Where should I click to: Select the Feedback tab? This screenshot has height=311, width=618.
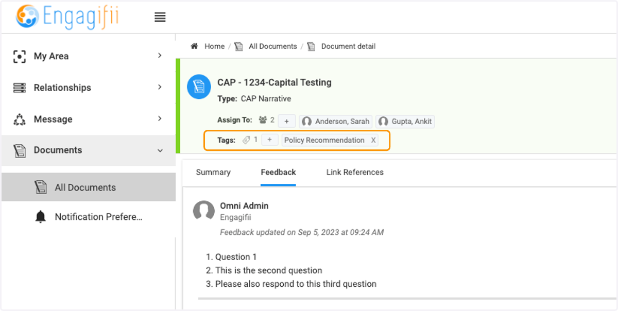click(278, 172)
